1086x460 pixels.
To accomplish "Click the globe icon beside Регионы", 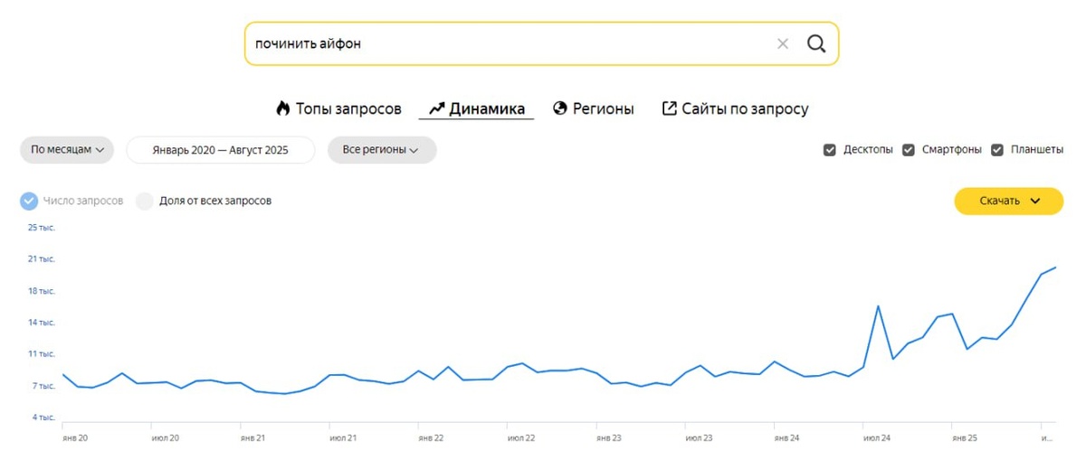I will click(x=560, y=108).
